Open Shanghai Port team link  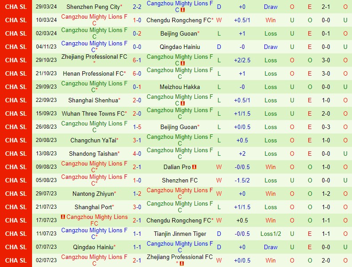click(93, 207)
